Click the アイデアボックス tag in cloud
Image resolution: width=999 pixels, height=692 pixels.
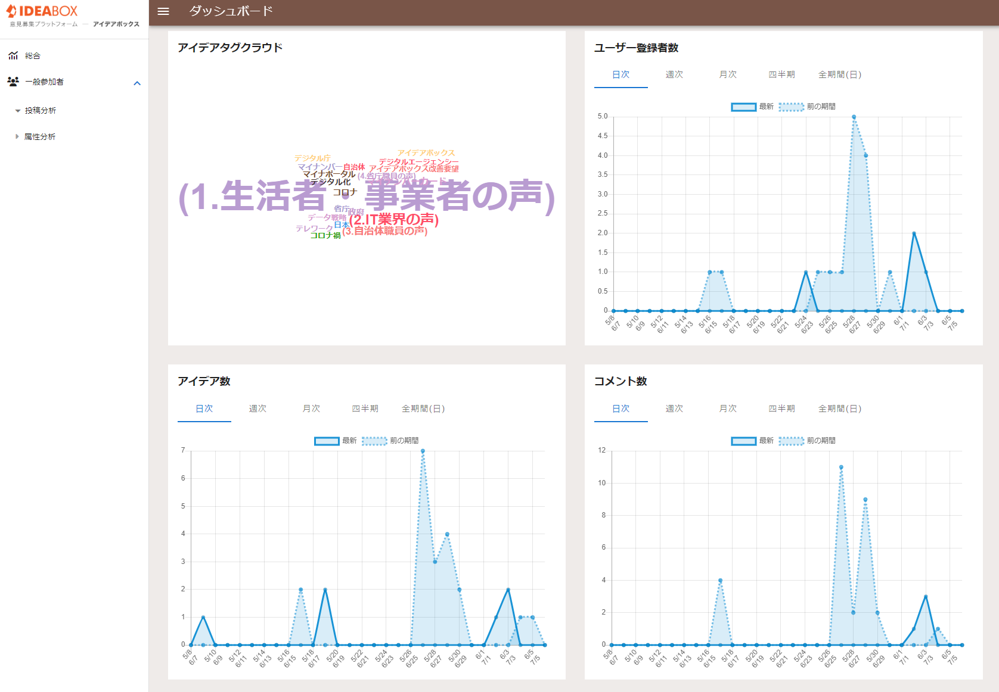point(426,153)
